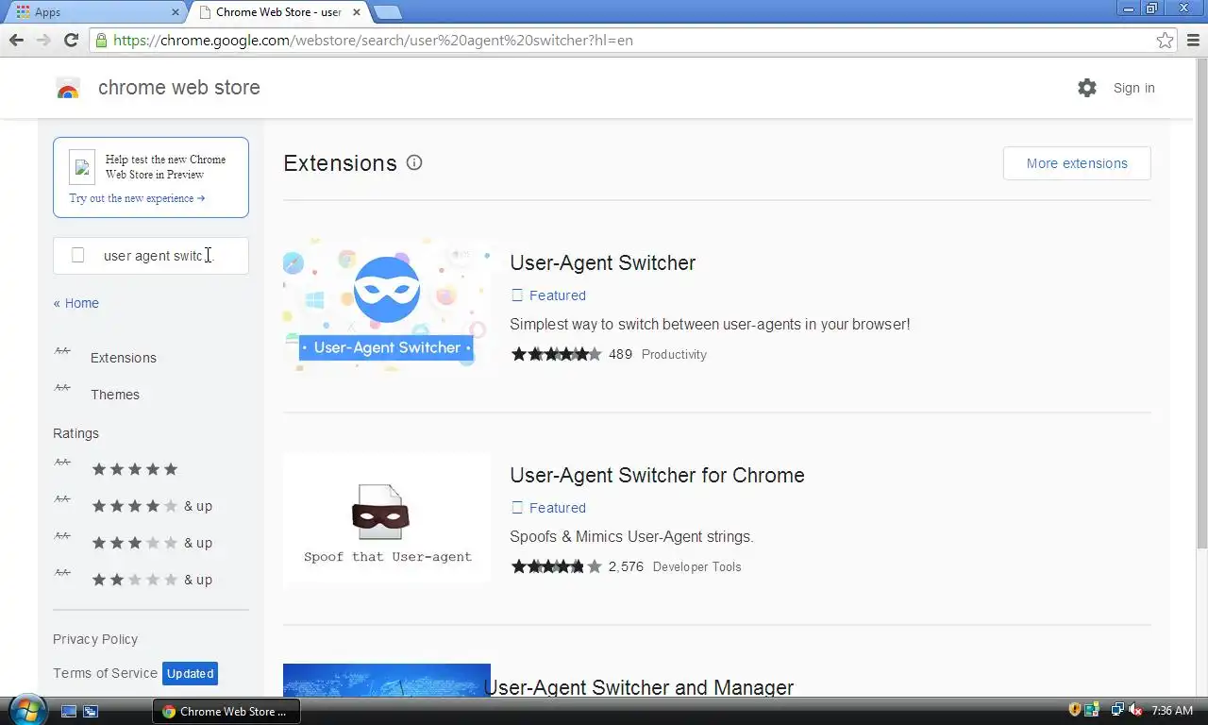Filter by three stars & up
The height and width of the screenshot is (725, 1208).
pos(151,543)
